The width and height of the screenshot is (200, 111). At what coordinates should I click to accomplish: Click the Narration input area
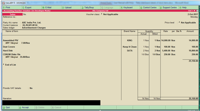click(51, 103)
